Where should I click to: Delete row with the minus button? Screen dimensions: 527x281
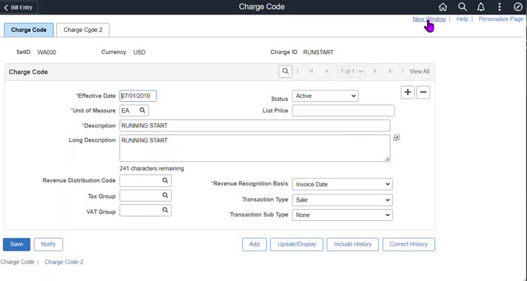423,93
